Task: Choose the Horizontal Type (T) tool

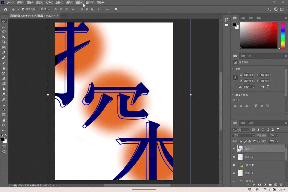Action: pyautogui.click(x=4, y=104)
